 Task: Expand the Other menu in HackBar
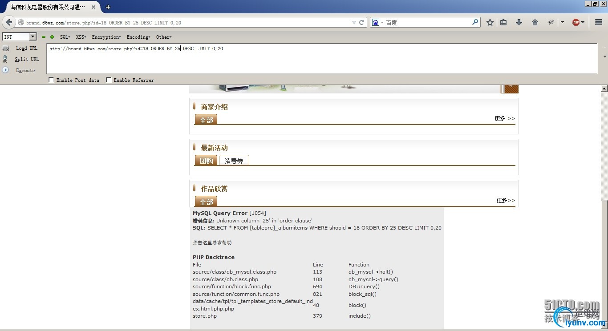pos(164,37)
